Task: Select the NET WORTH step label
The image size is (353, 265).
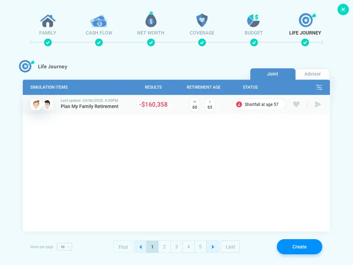Action: 151,33
